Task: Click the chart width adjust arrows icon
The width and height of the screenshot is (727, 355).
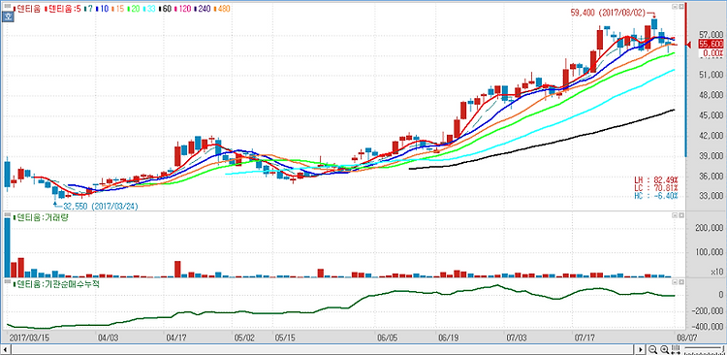Action: (x=676, y=349)
